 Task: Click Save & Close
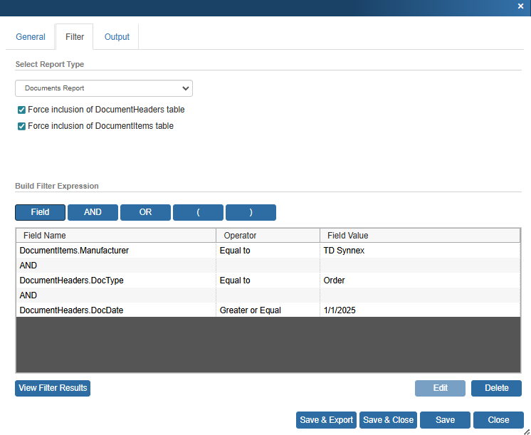pos(388,420)
